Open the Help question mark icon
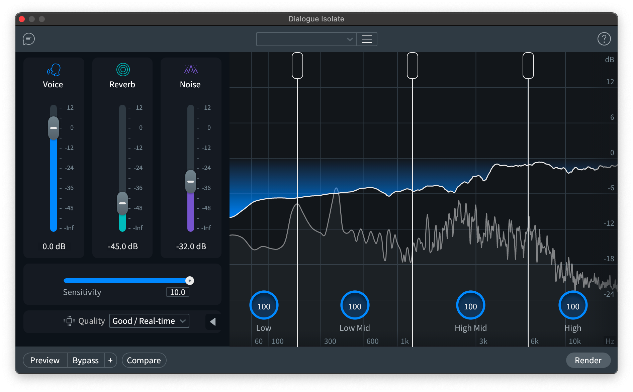 tap(604, 39)
